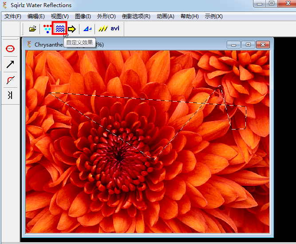Click the yellow diagonal stripes animation icon
This screenshot has width=296, height=244.
tap(103, 29)
